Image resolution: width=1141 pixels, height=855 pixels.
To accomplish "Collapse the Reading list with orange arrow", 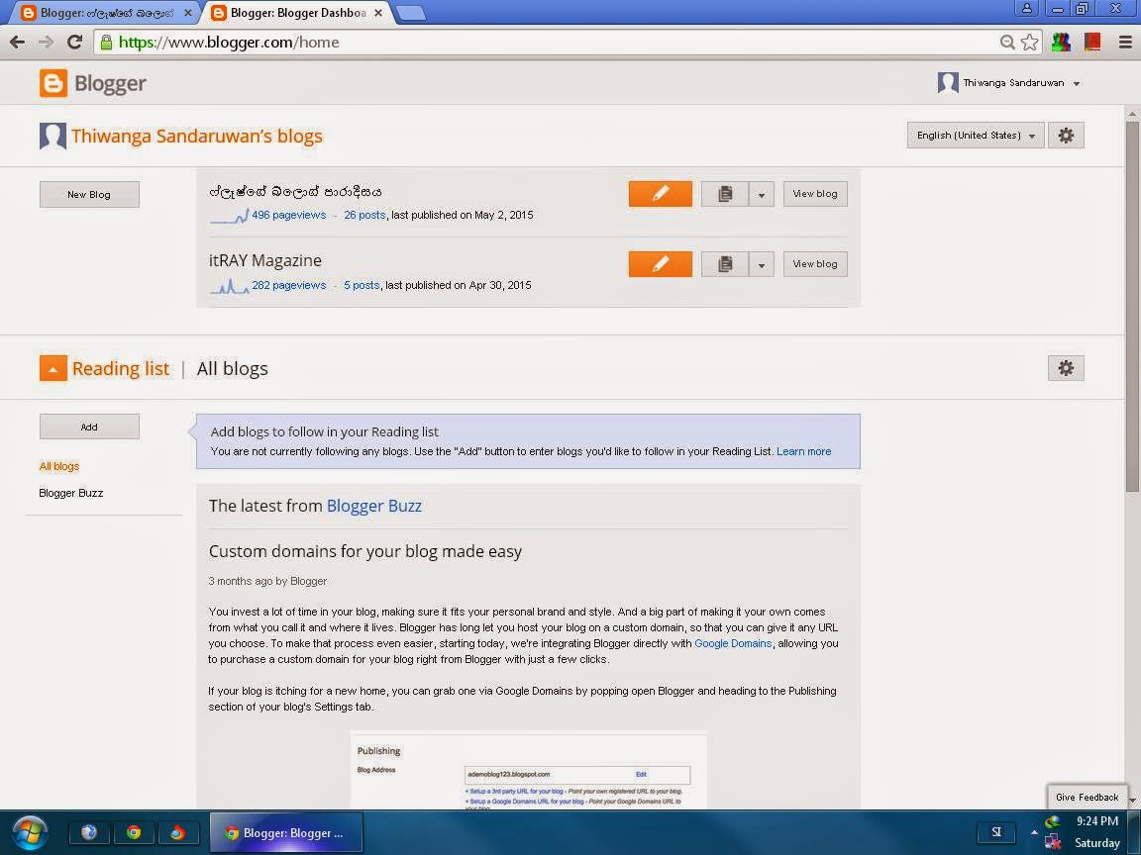I will pyautogui.click(x=53, y=368).
